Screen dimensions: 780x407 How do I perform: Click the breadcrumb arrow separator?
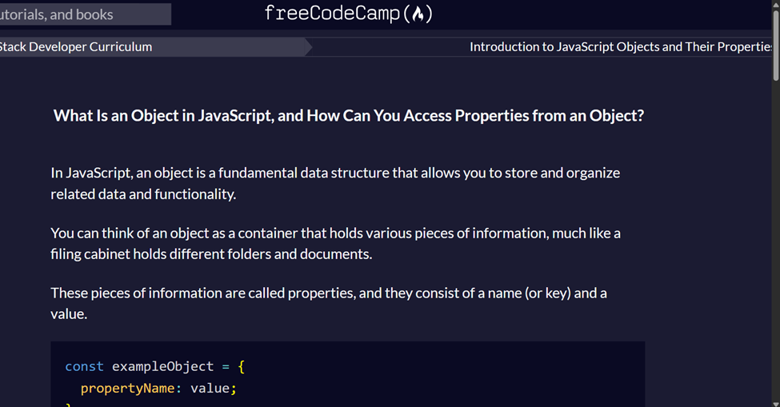[306, 46]
